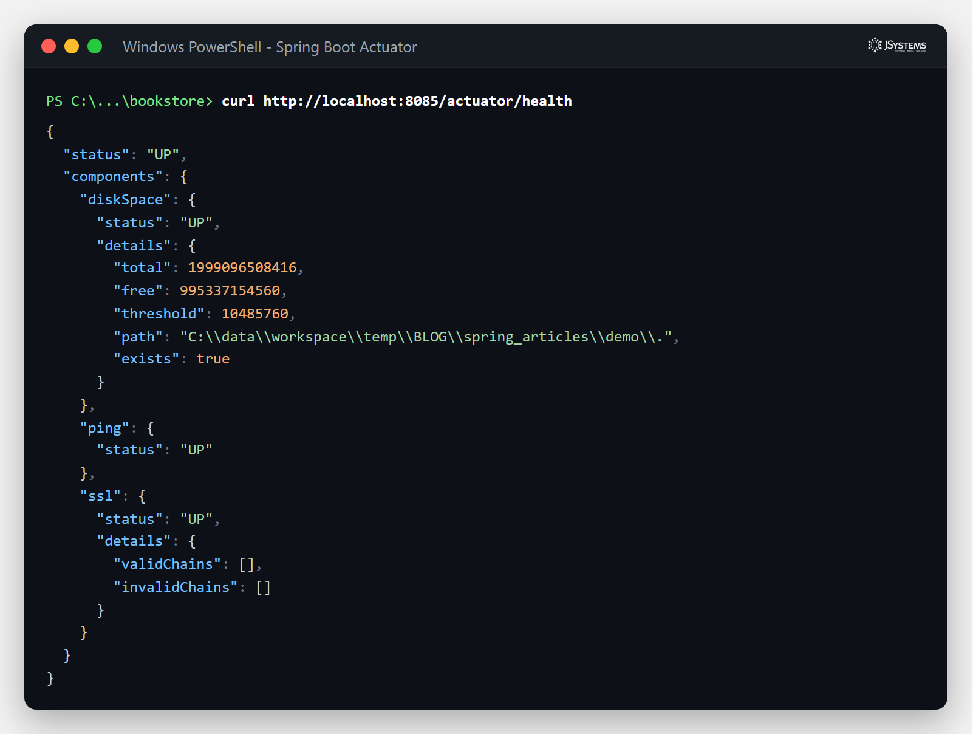The height and width of the screenshot is (734, 973).
Task: Click the URL http://localhost:8085/actuator/health
Action: tap(417, 101)
